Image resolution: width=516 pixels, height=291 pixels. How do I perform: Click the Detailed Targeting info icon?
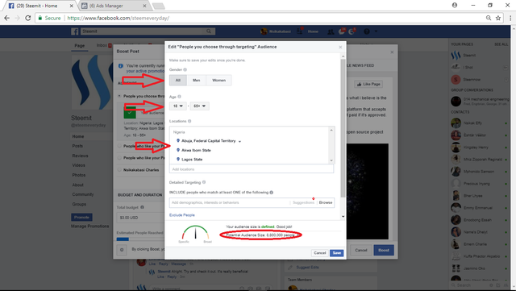pos(204,182)
